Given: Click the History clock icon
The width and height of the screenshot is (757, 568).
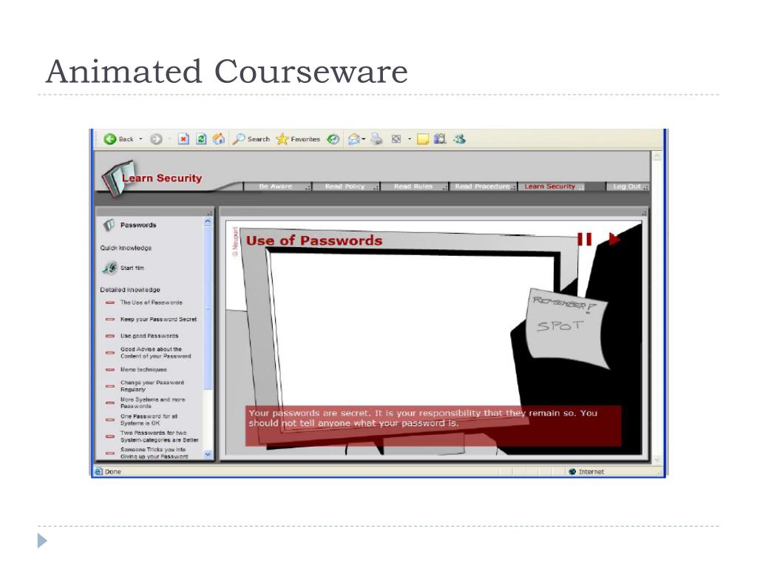Looking at the screenshot, I should 333,139.
